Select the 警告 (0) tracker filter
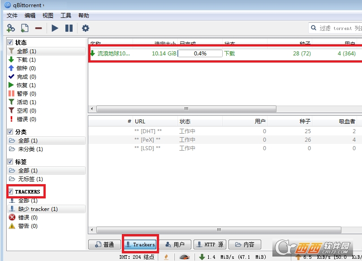The height and width of the screenshot is (261, 362). point(47,226)
